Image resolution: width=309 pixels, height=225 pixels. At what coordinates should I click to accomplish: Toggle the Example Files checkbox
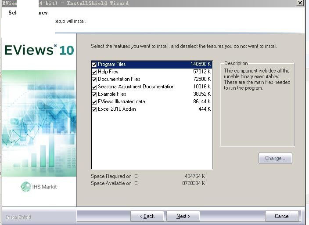[x=94, y=94]
